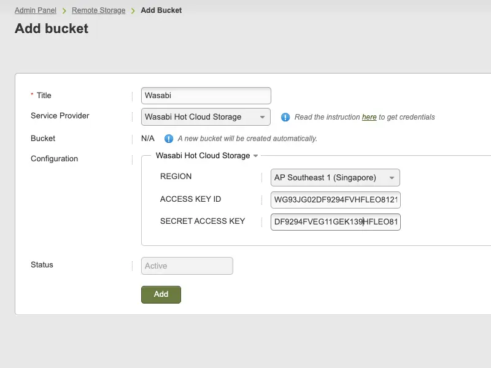Screen dimensions: 491x368
Task: Click the info icon beside Service Provider instruction
Action: point(285,117)
